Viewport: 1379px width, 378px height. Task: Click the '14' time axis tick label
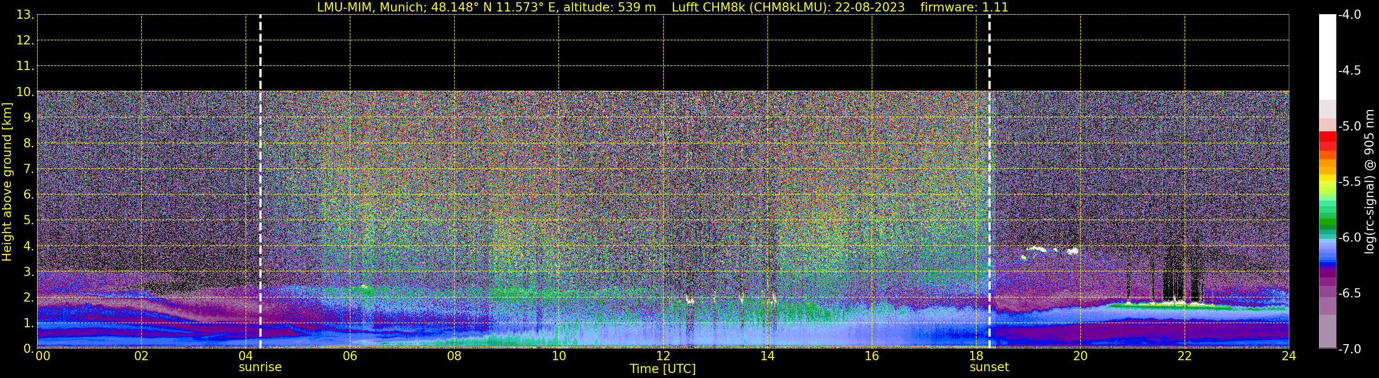(x=767, y=356)
